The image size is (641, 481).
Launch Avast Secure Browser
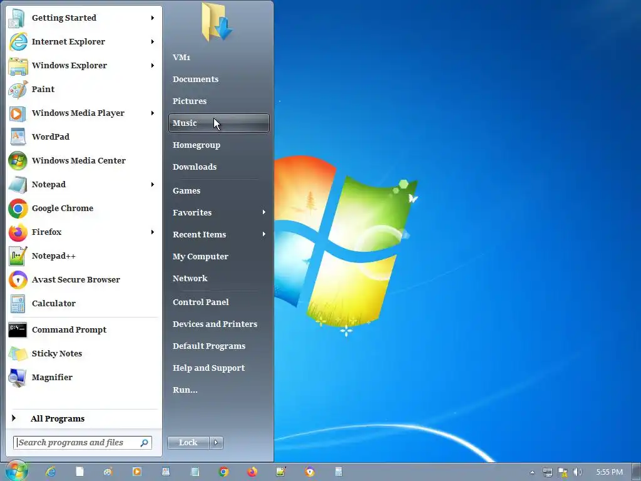pyautogui.click(x=84, y=279)
